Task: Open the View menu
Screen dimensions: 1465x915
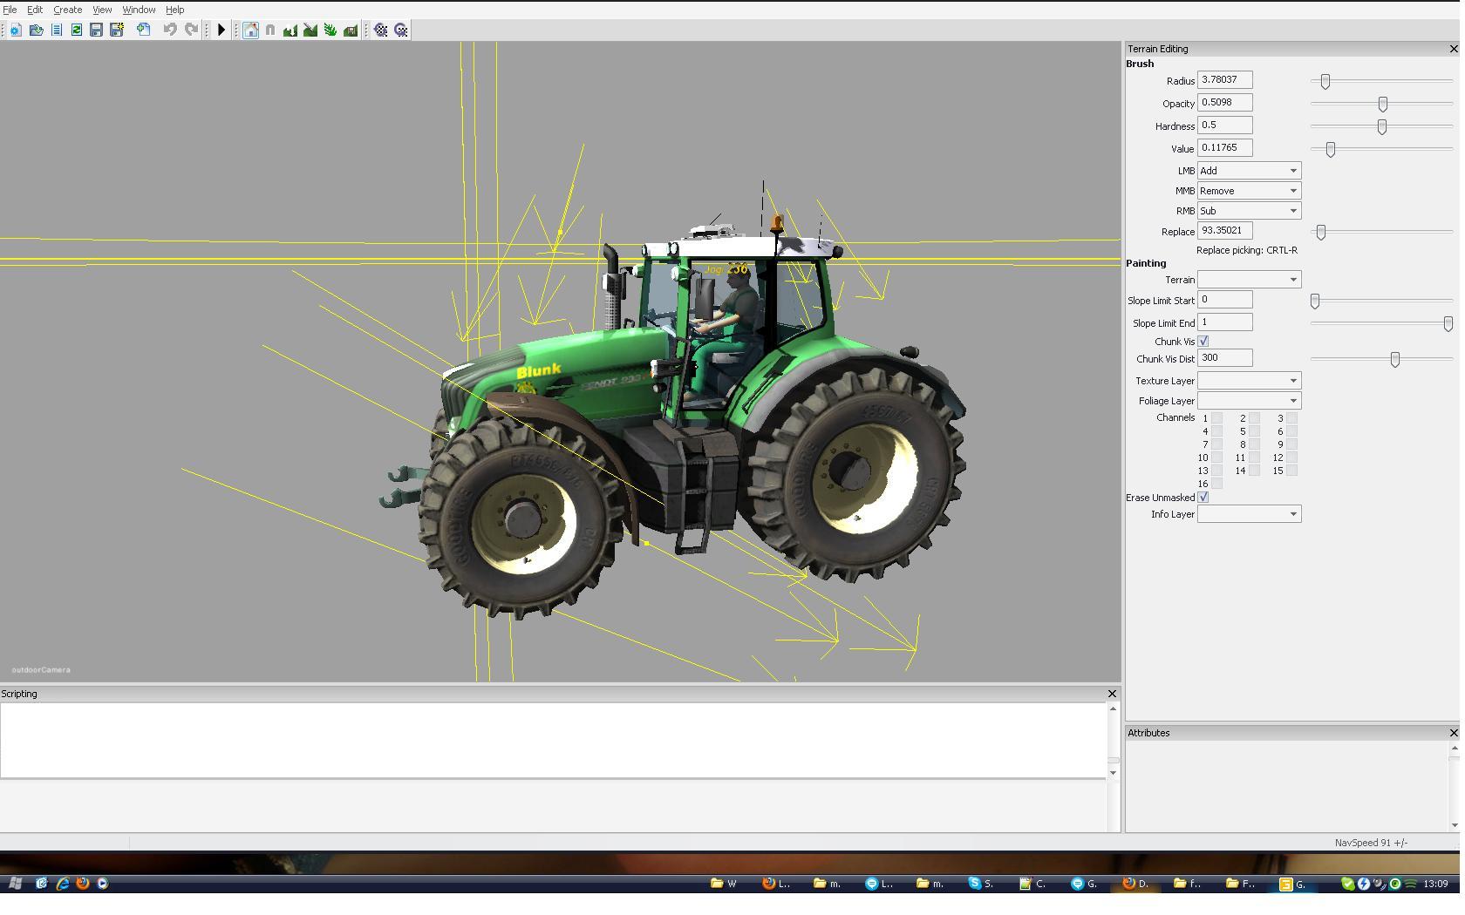Action: [102, 10]
